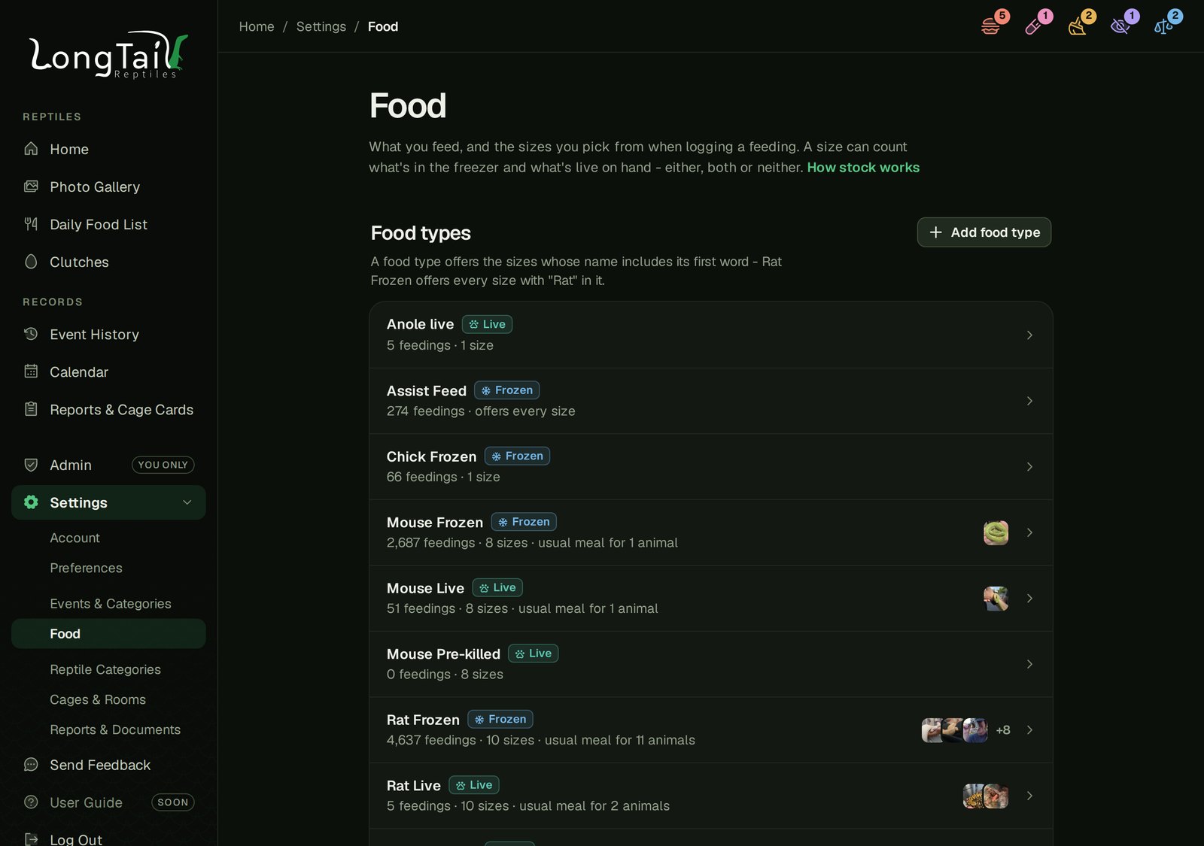Open the pink pill medication alert icon

[1034, 26]
